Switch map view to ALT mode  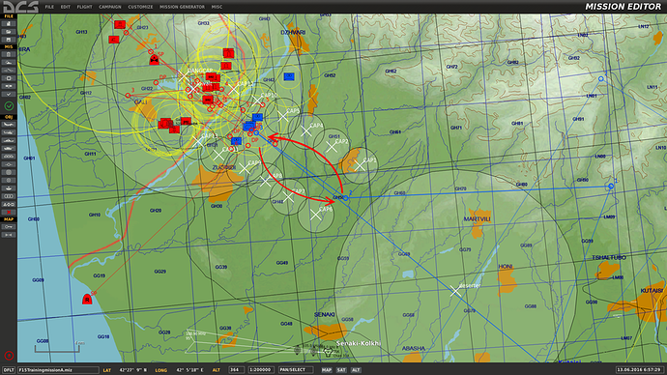pos(356,370)
